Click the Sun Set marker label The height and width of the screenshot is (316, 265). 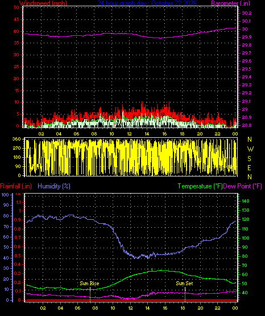pyautogui.click(x=184, y=284)
